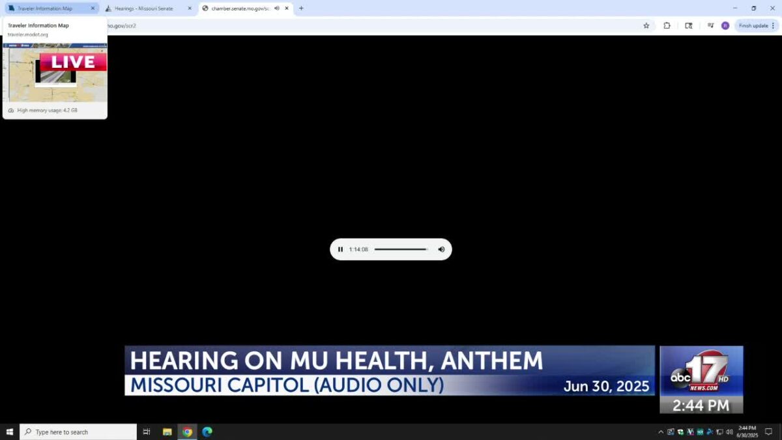Open the Chrome extensions menu
The width and height of the screenshot is (782, 440).
tap(667, 25)
